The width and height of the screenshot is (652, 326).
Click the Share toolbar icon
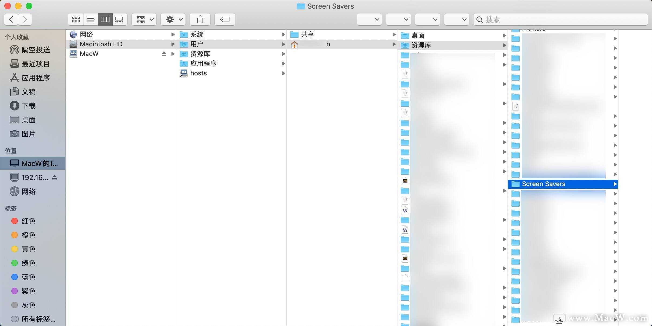click(x=200, y=19)
